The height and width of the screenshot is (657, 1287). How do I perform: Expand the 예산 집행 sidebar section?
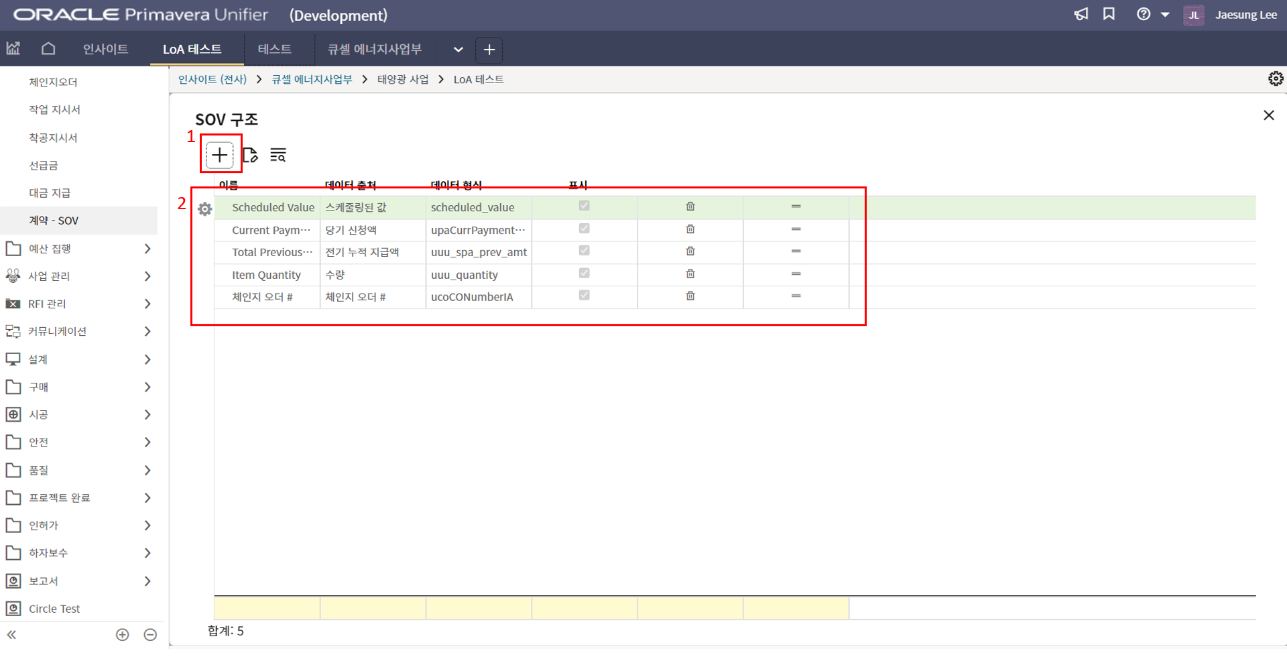point(147,249)
